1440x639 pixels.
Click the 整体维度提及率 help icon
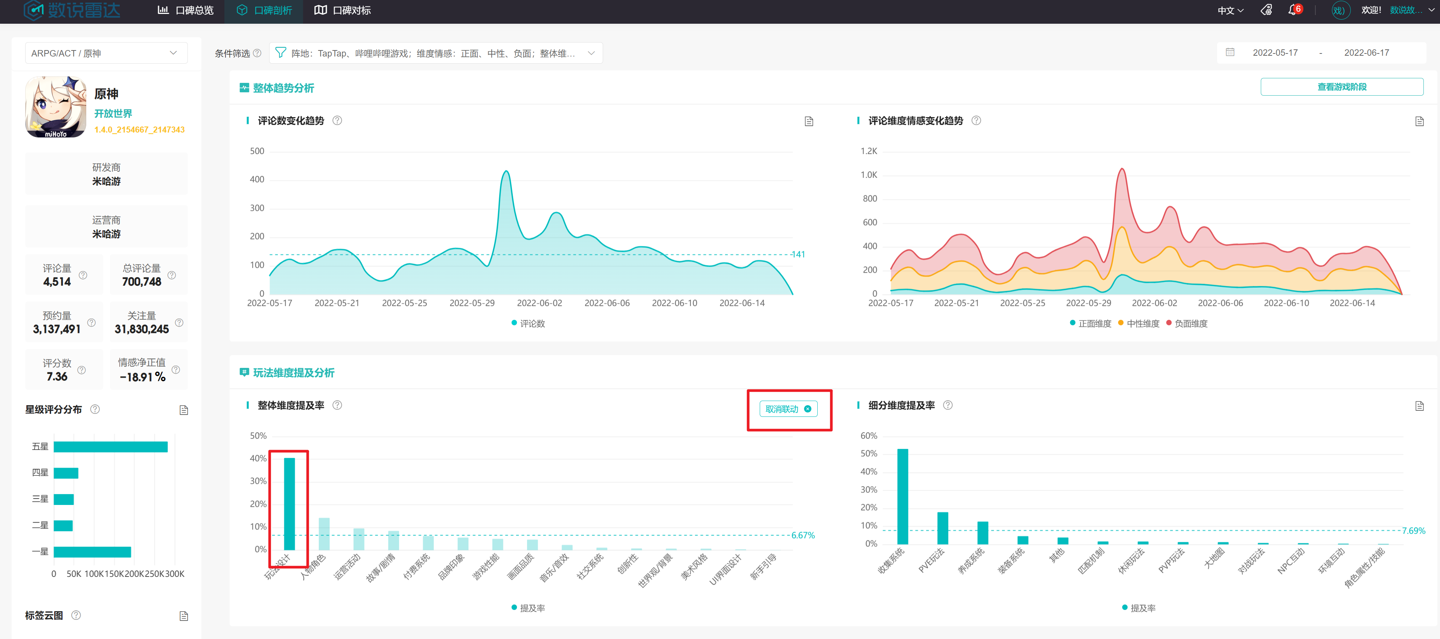tap(337, 405)
